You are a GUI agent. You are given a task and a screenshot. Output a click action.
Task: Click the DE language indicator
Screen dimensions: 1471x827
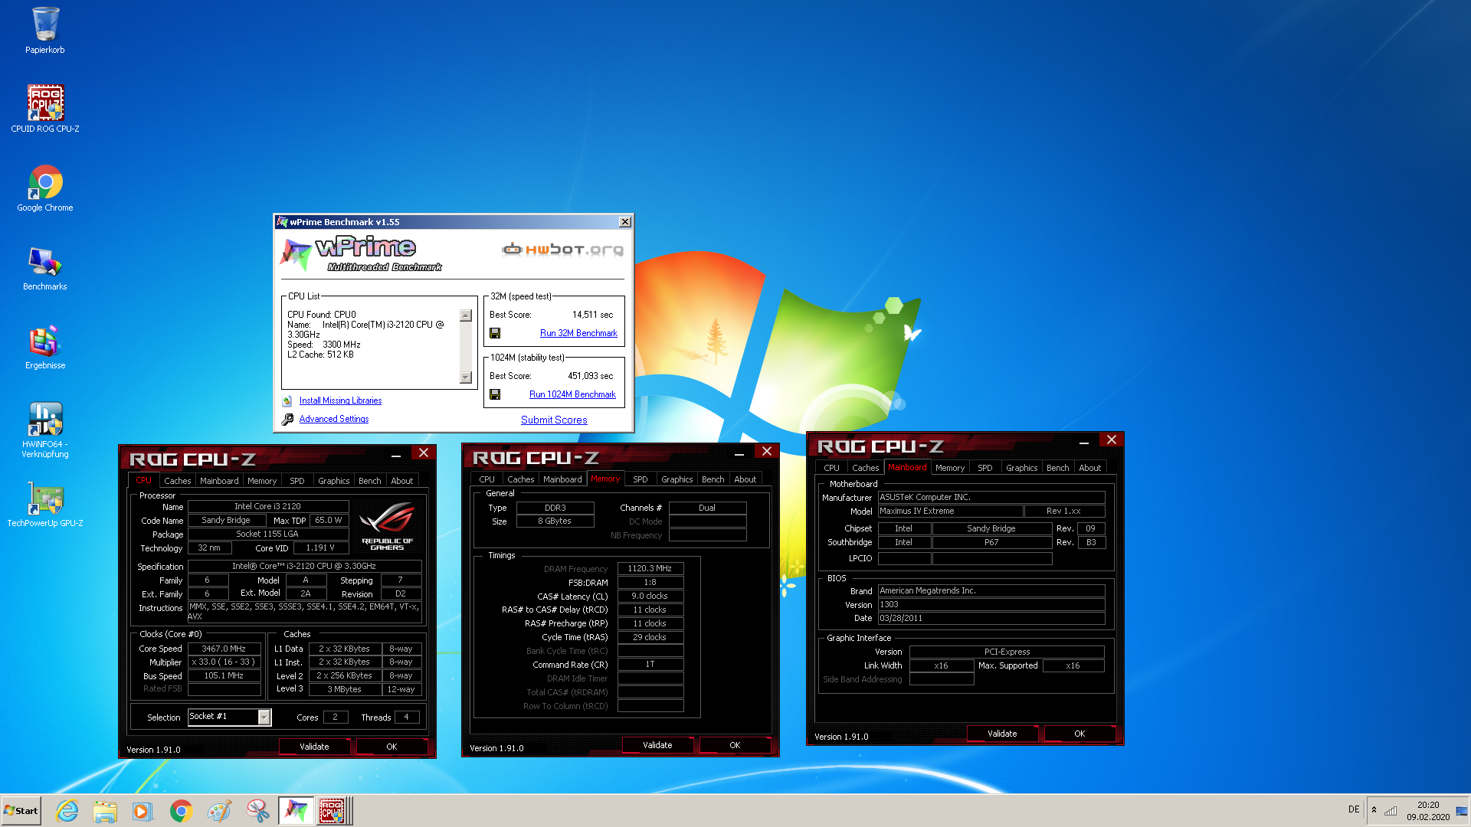[1354, 809]
